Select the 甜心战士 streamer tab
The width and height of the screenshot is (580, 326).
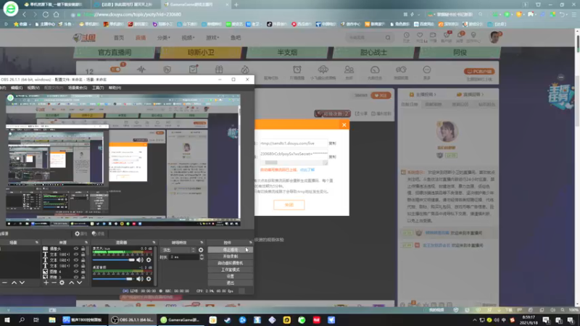373,52
